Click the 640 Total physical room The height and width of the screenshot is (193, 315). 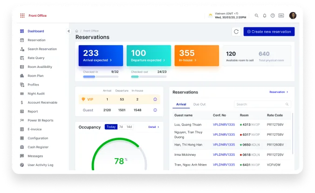(271, 56)
